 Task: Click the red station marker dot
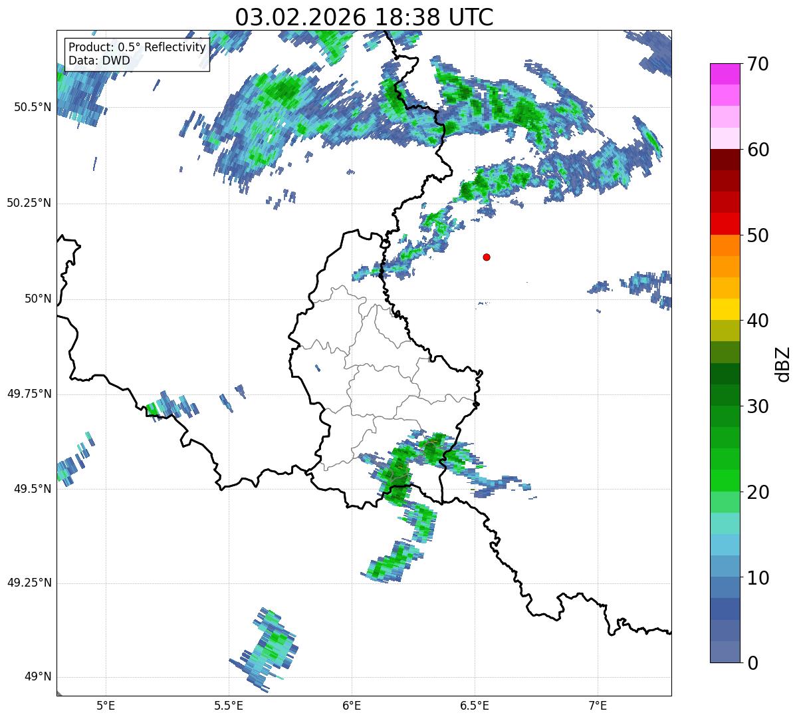click(487, 257)
